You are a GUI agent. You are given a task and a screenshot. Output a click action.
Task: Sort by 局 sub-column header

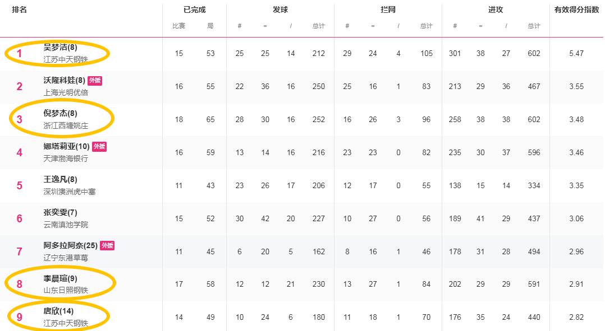[210, 26]
